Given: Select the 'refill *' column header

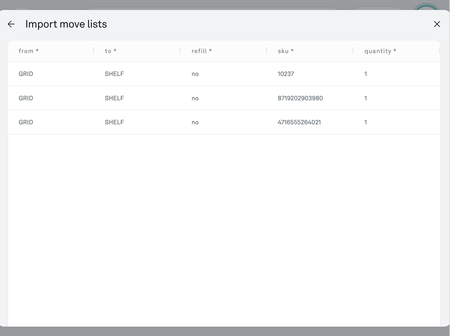Looking at the screenshot, I should [202, 51].
